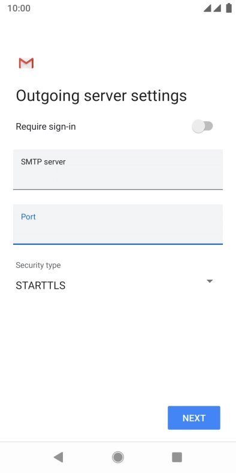
Task: Focus the SMTP server text field
Action: [x=118, y=169]
